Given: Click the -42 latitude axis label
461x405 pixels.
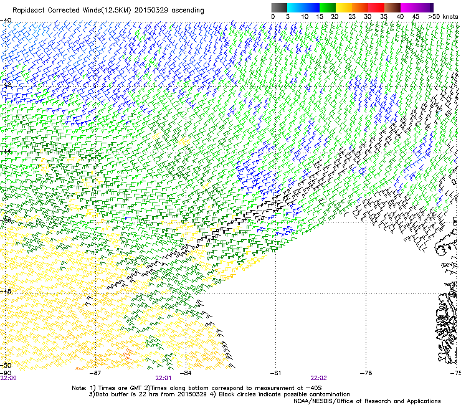Looking at the screenshot, I should 6,84.
